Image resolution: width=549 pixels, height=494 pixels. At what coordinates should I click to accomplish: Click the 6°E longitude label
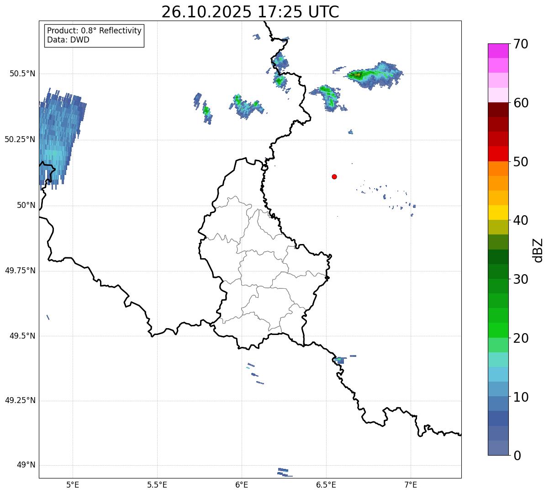[x=242, y=484]
